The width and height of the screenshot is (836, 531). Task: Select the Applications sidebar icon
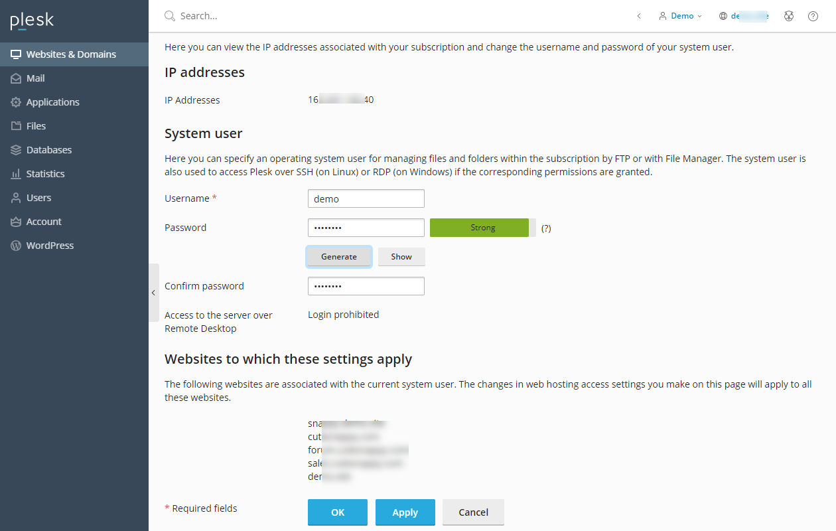15,102
